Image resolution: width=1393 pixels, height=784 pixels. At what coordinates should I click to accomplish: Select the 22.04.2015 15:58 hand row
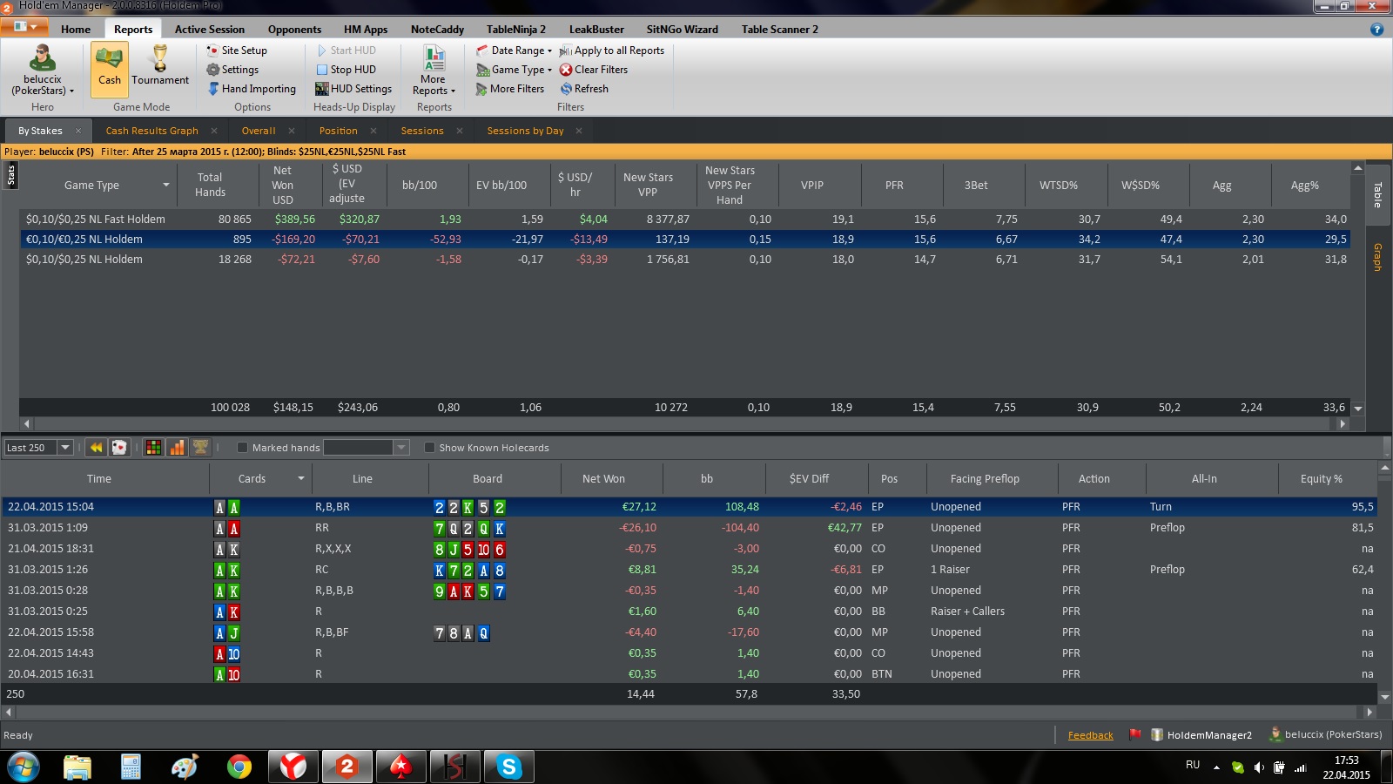tap(690, 632)
